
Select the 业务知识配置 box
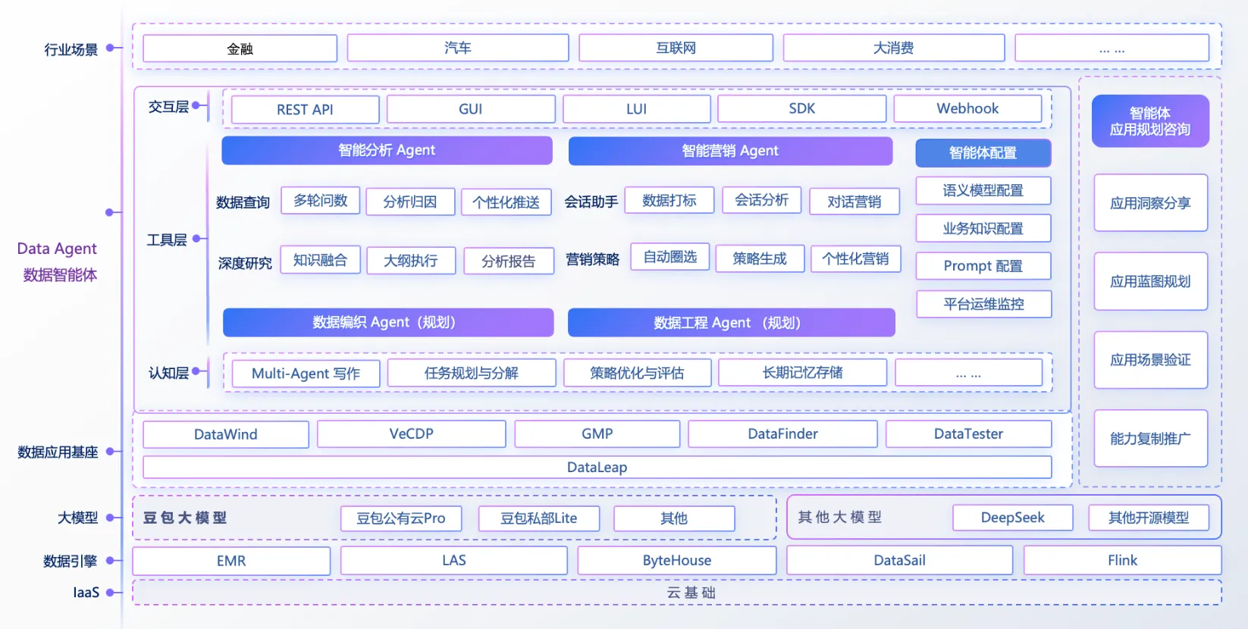pyautogui.click(x=983, y=228)
